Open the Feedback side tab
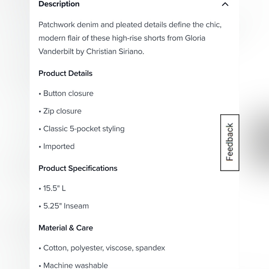269x269 pixels. click(x=230, y=143)
